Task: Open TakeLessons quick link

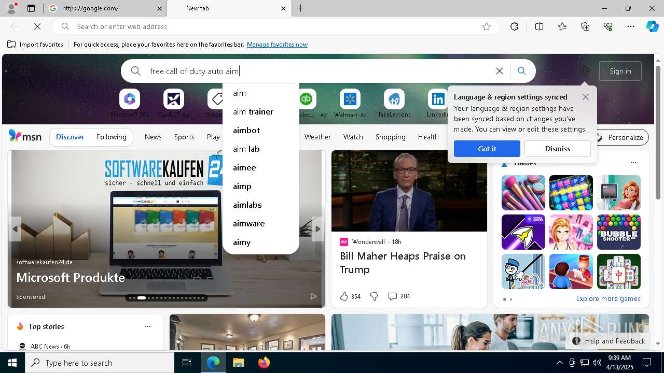Action: tap(394, 103)
